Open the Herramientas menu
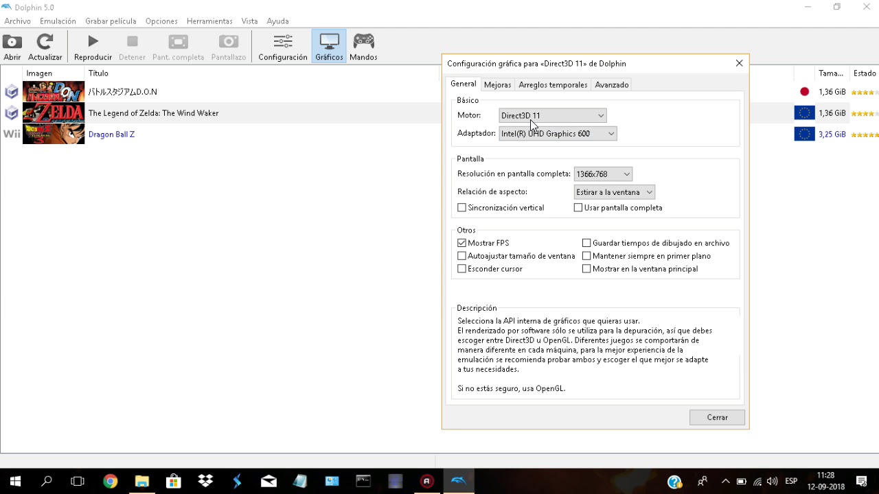879x494 pixels. [x=209, y=21]
